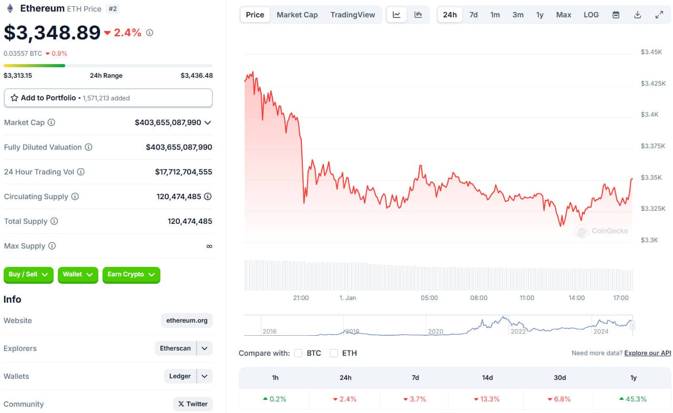Switch to candlestick chart icon
Screen dimensions: 673x413
(x=418, y=15)
